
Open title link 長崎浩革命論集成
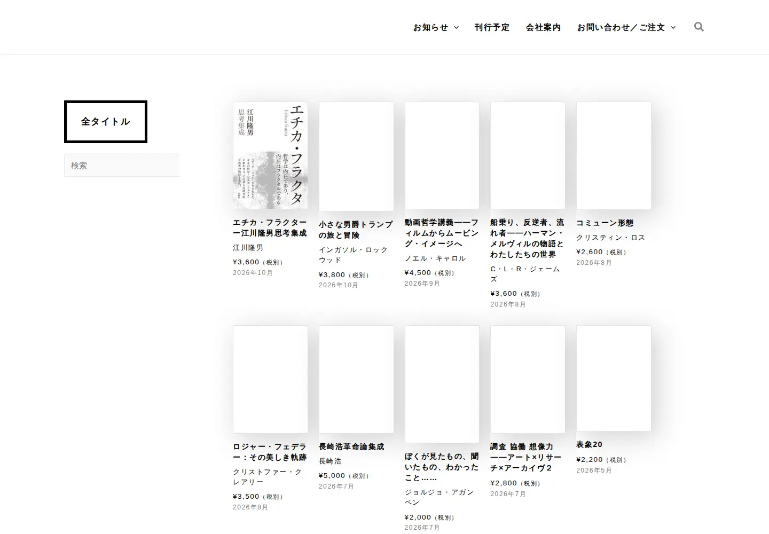click(x=351, y=446)
